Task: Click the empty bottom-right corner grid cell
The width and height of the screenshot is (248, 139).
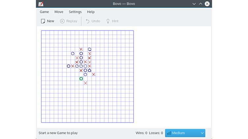Action: click(131, 120)
